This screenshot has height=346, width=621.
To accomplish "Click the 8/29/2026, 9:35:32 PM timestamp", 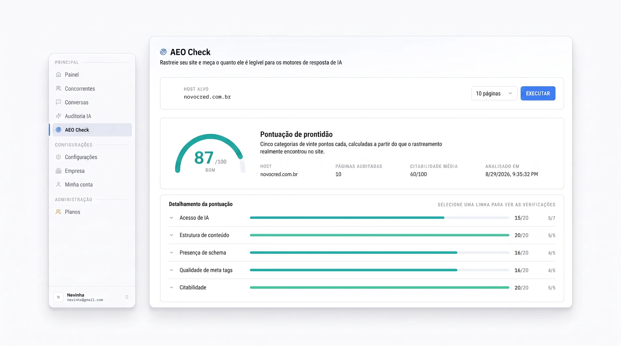I will point(512,174).
